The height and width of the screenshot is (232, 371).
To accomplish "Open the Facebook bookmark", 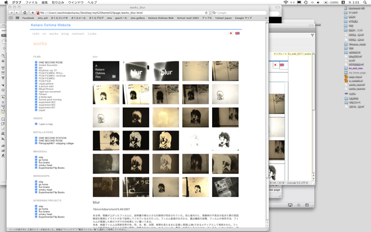I will [x=28, y=18].
